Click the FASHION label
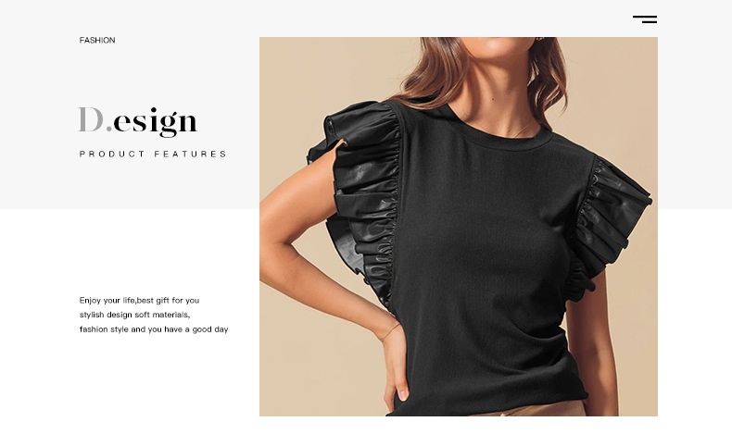This screenshot has width=732, height=434. pos(97,41)
